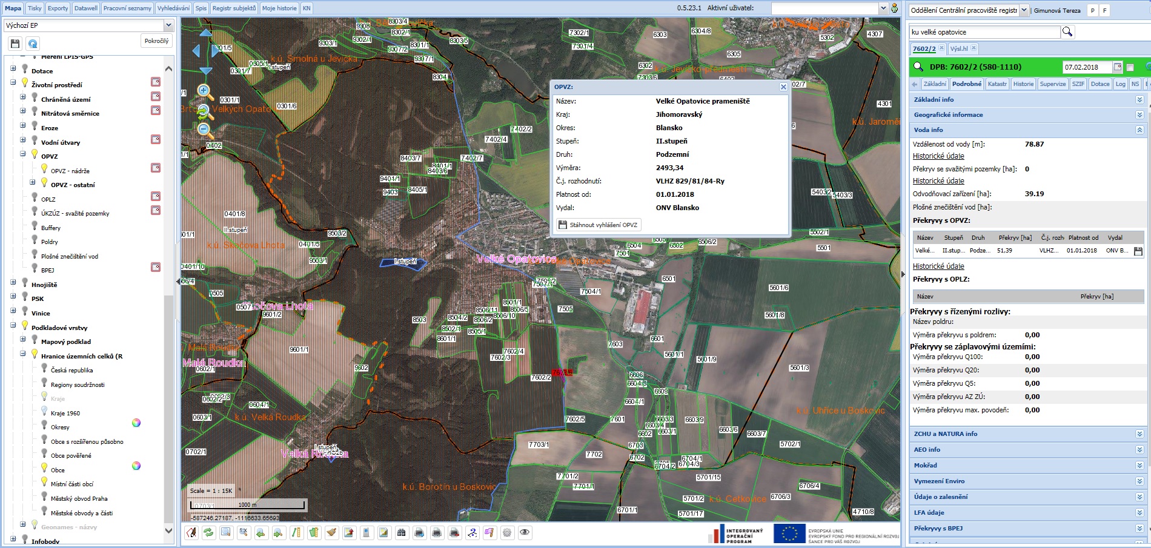
Task: Open the Exporty menu tab
Action: point(58,8)
